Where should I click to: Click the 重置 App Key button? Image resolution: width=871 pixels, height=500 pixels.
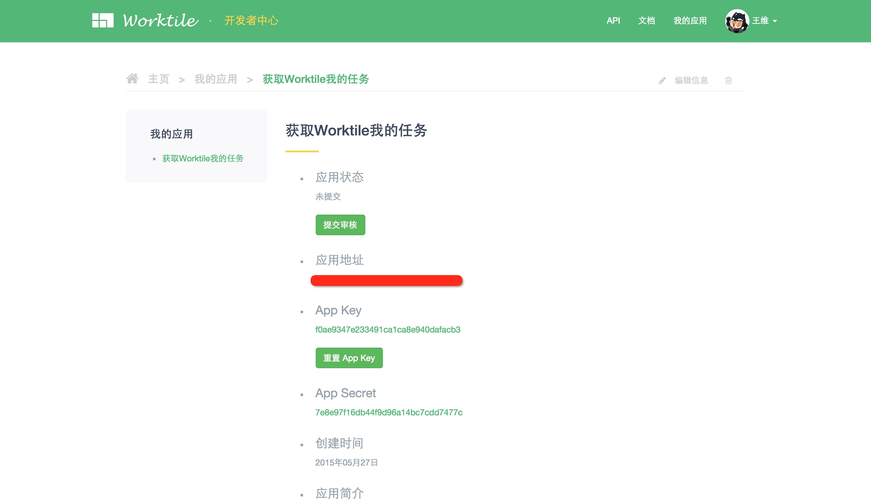pyautogui.click(x=349, y=358)
